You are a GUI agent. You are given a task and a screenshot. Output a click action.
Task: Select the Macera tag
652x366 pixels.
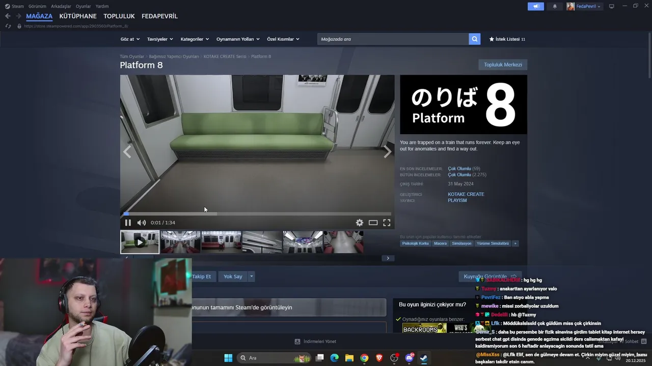(x=440, y=243)
